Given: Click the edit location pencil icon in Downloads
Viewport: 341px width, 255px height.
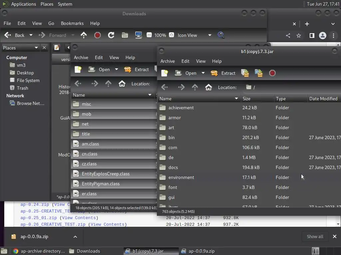Looking at the screenshot, I should [x=57, y=47].
